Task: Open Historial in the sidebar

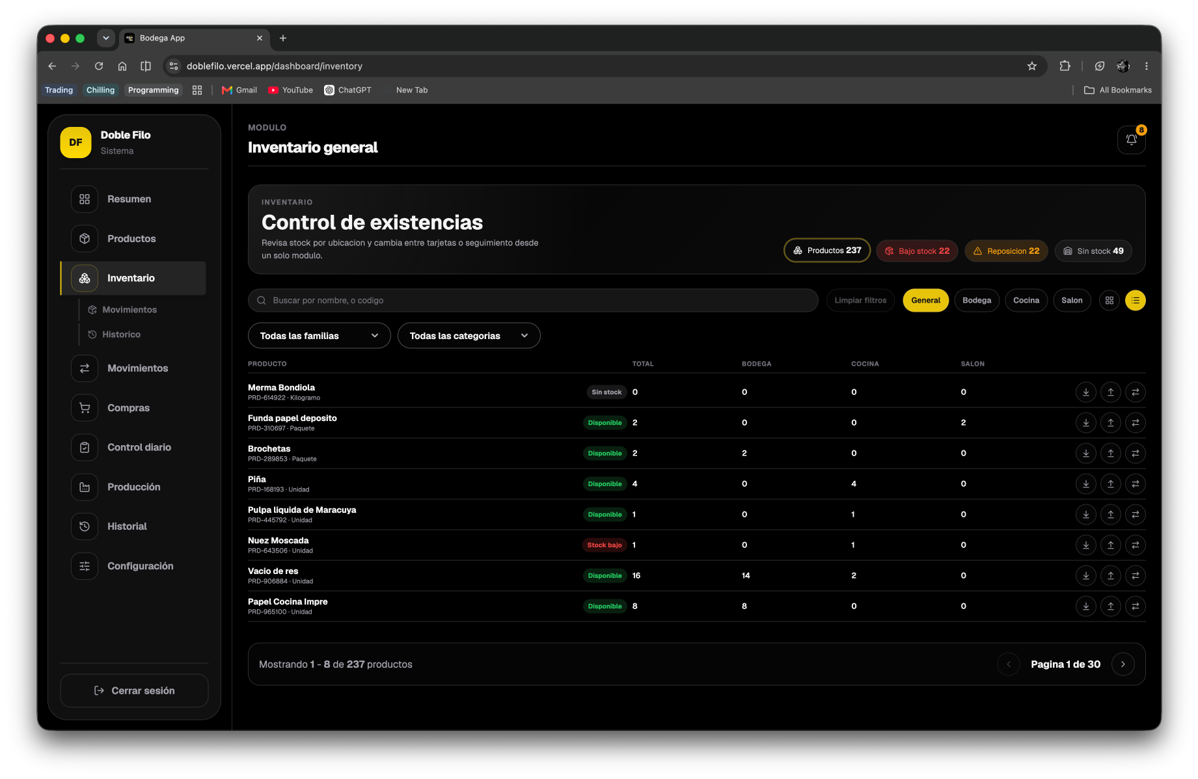Action: (x=134, y=526)
